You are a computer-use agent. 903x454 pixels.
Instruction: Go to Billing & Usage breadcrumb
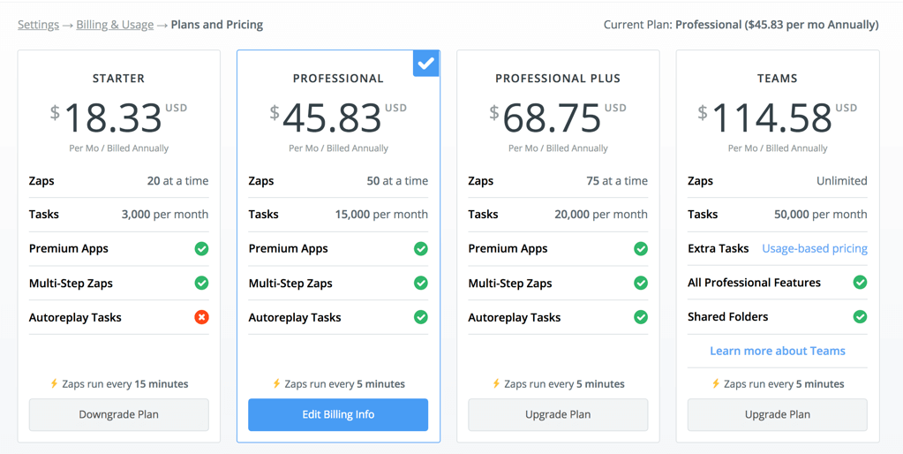(115, 25)
